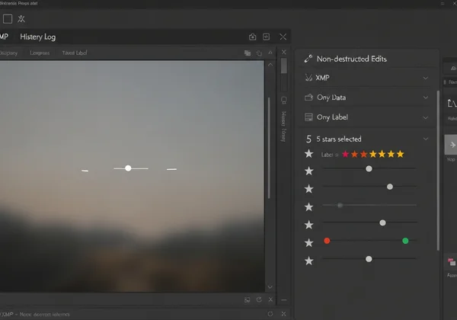
Task: Click the crossed-tools icon beside the square icon
Action: 21,19
